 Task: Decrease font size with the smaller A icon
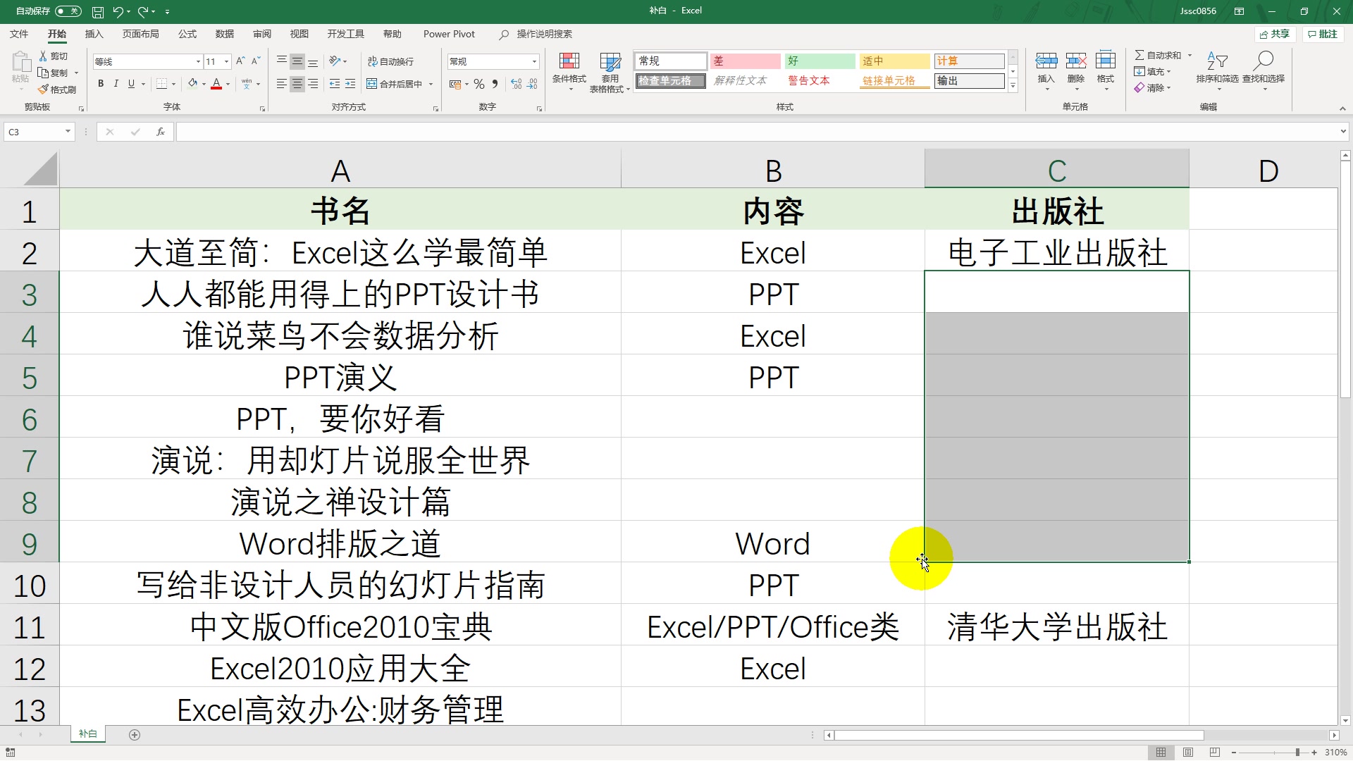[x=256, y=61]
